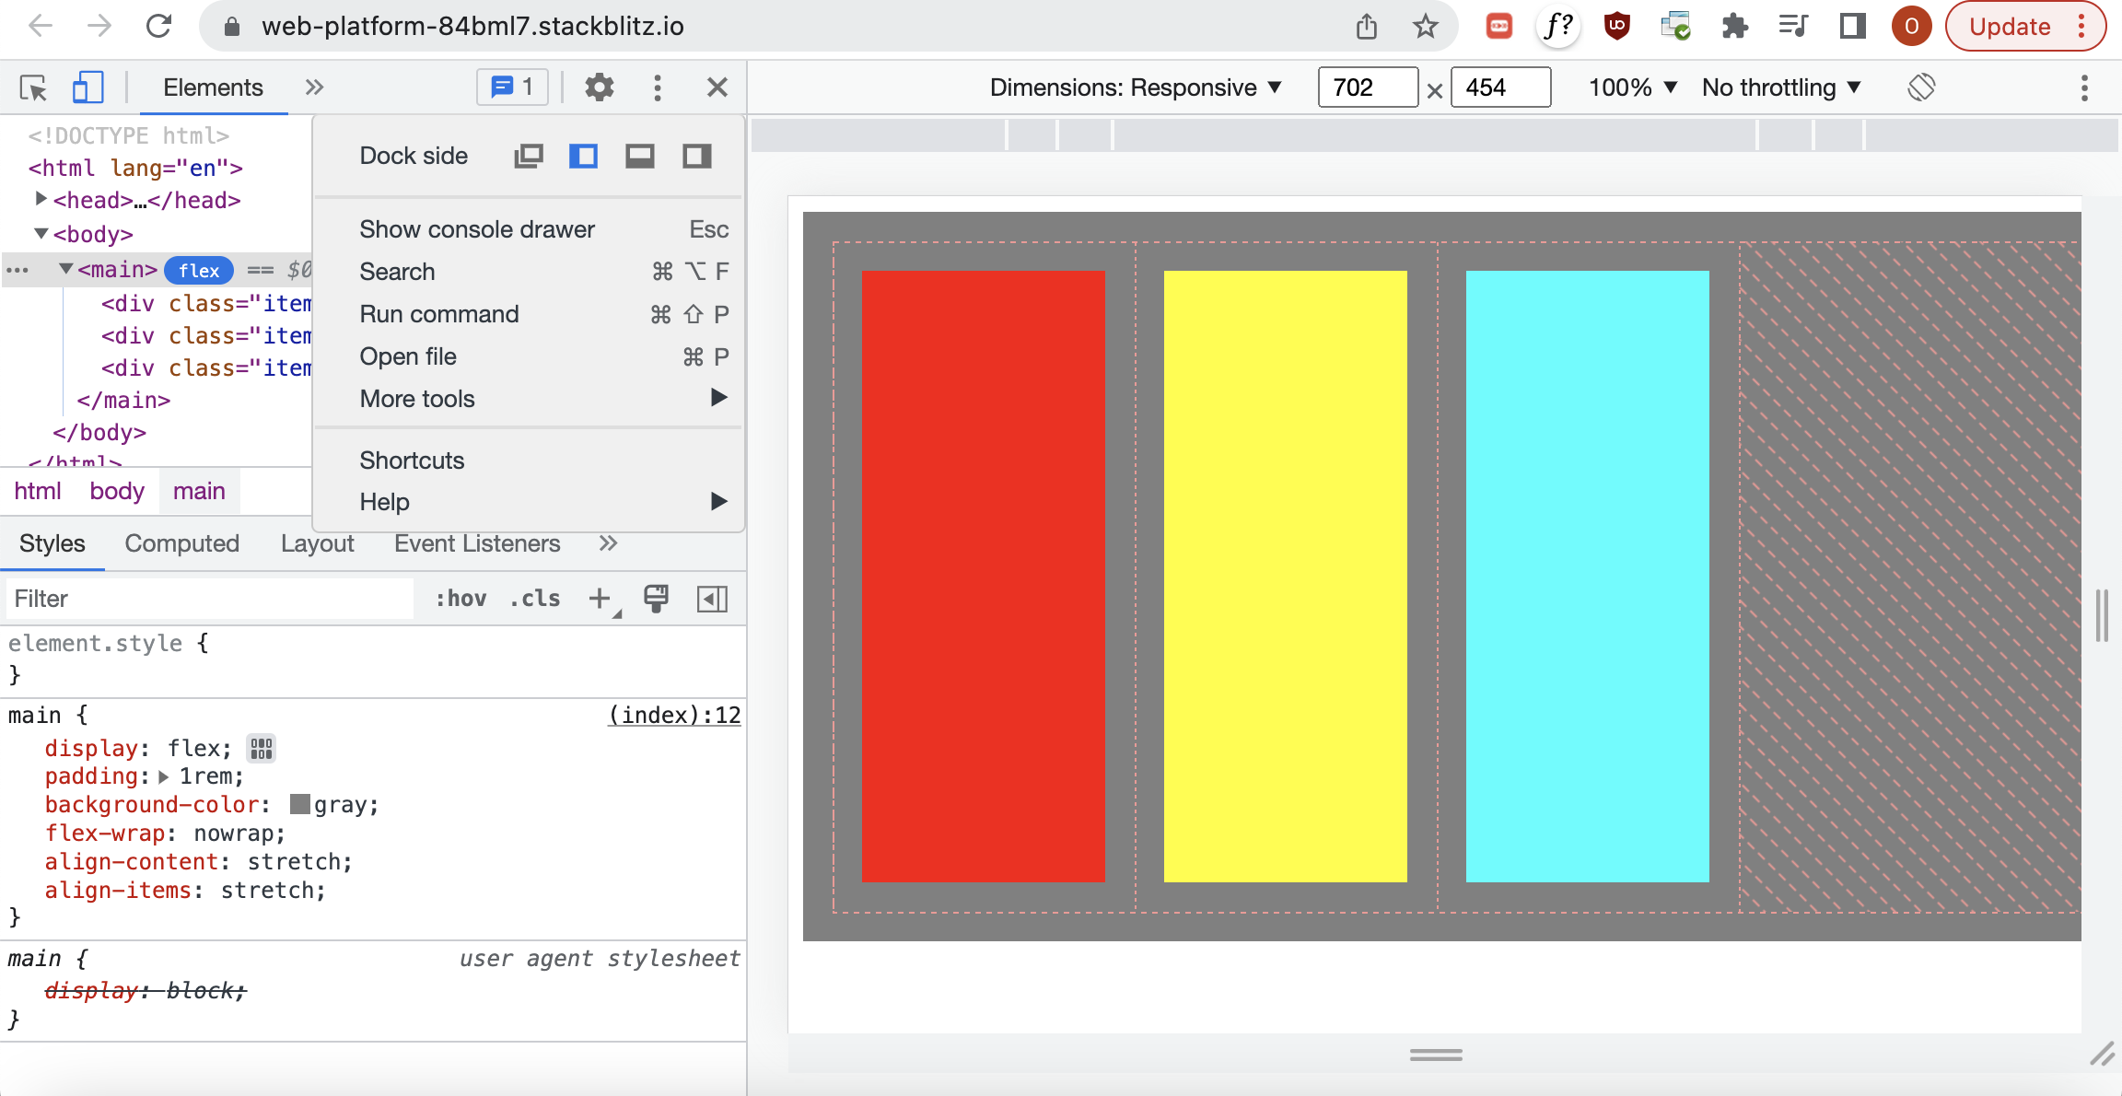Viewport: 2122px width, 1096px height.
Task: Edit the viewport width field 702
Action: (1368, 87)
